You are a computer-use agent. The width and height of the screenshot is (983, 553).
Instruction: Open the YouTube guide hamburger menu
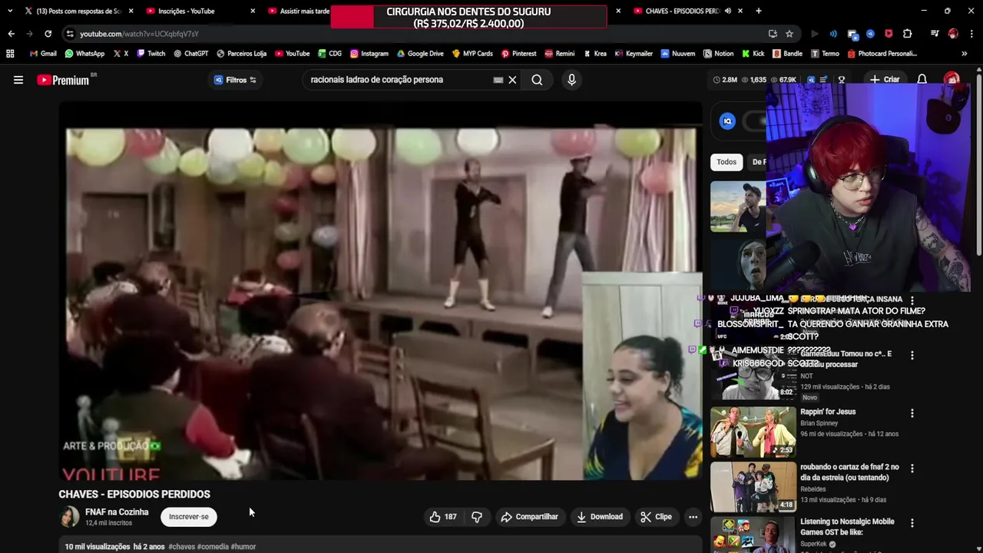tap(18, 80)
